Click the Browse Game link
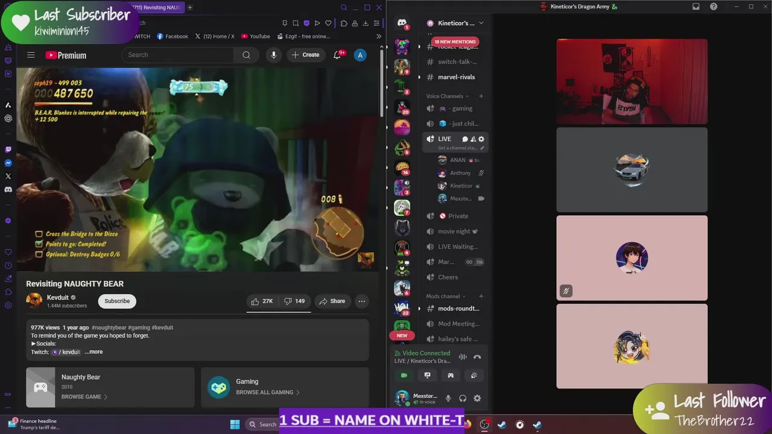This screenshot has width=772, height=434. pyautogui.click(x=84, y=397)
